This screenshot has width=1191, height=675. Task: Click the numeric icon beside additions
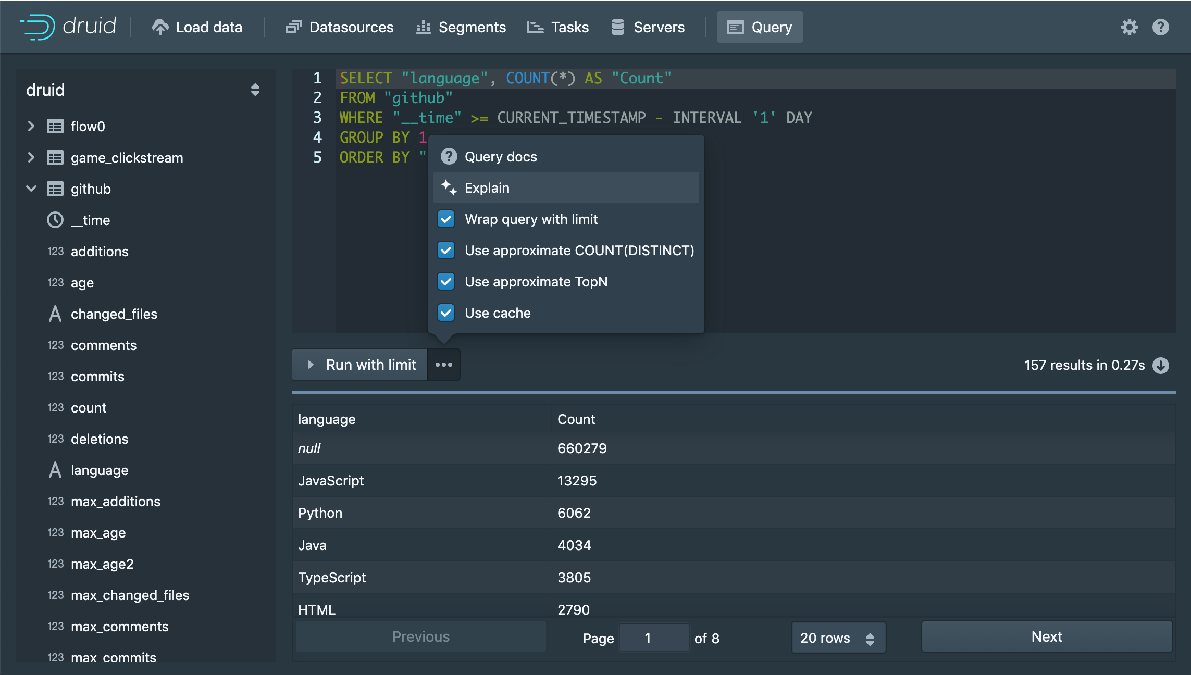[x=56, y=251]
